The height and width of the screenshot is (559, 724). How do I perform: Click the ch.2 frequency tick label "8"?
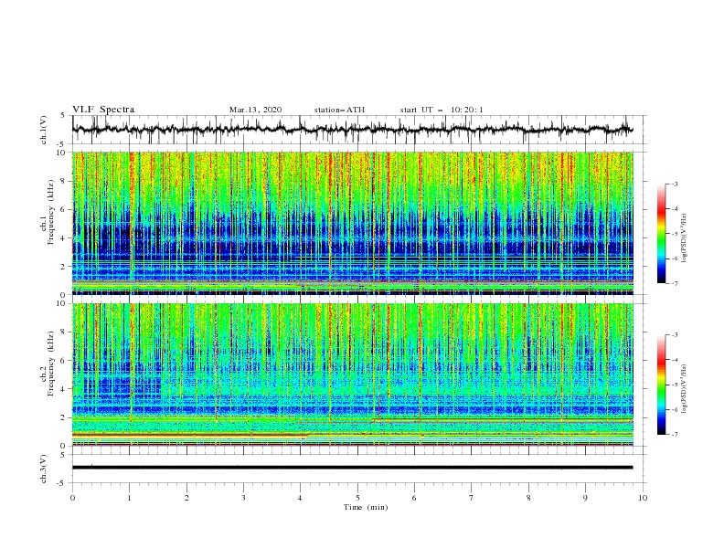63,332
